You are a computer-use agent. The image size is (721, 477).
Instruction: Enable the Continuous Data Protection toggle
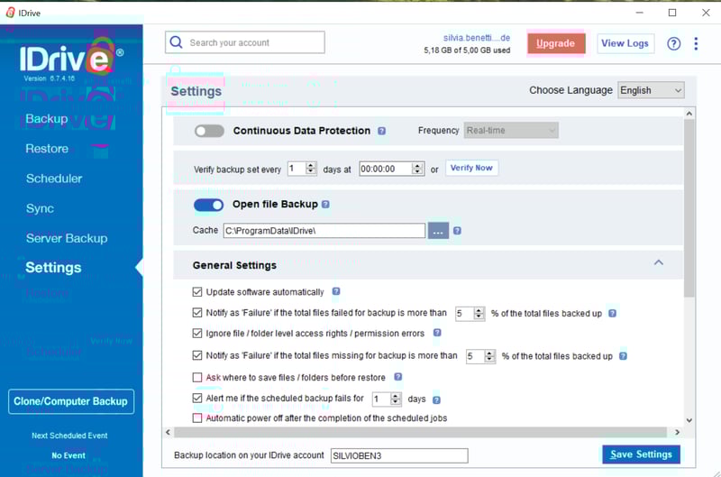209,131
